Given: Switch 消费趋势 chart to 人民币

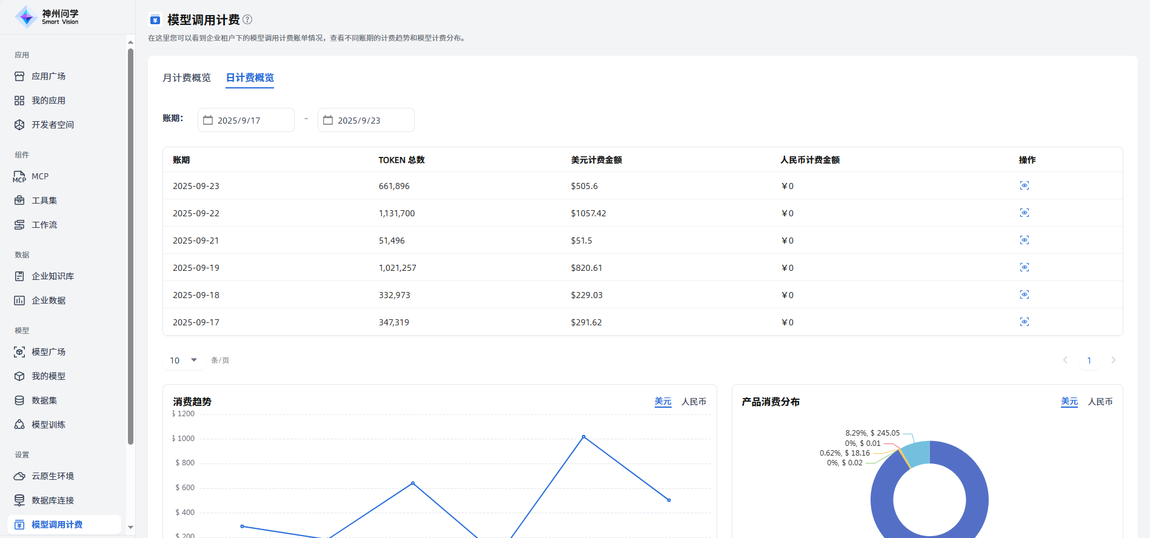Looking at the screenshot, I should click(694, 402).
